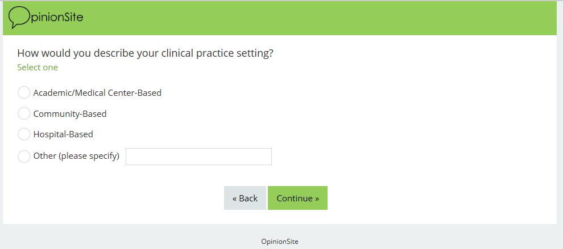
Task: Select the Academic/Medical Center-Based radio button
Action: (24, 92)
